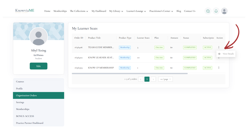Viewport: 248px width, 139px height.
Task: Click Membership tag in TEAM GUIDE row
Action: [125, 47]
